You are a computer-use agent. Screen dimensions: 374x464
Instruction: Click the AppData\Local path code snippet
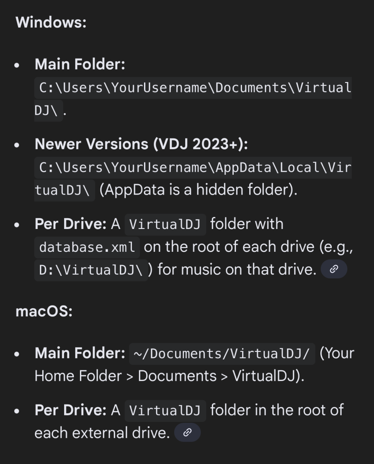coord(193,168)
